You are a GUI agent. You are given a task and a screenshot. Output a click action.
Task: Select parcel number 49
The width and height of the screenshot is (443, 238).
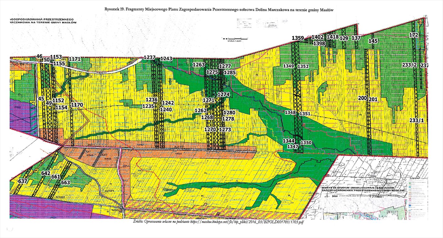coord(49,103)
